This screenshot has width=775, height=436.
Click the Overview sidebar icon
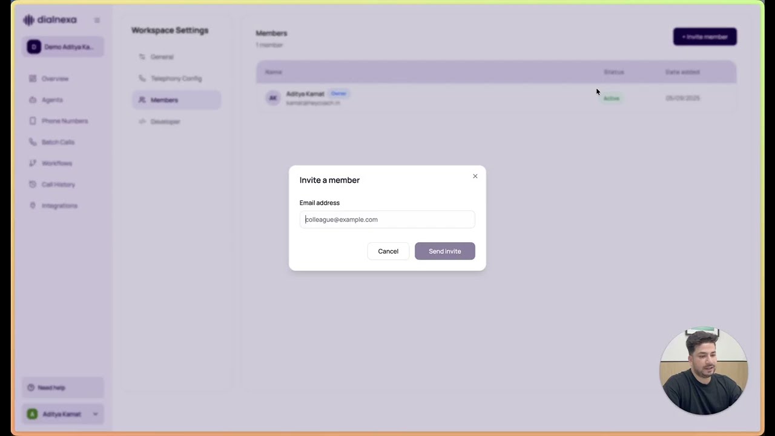tap(33, 79)
